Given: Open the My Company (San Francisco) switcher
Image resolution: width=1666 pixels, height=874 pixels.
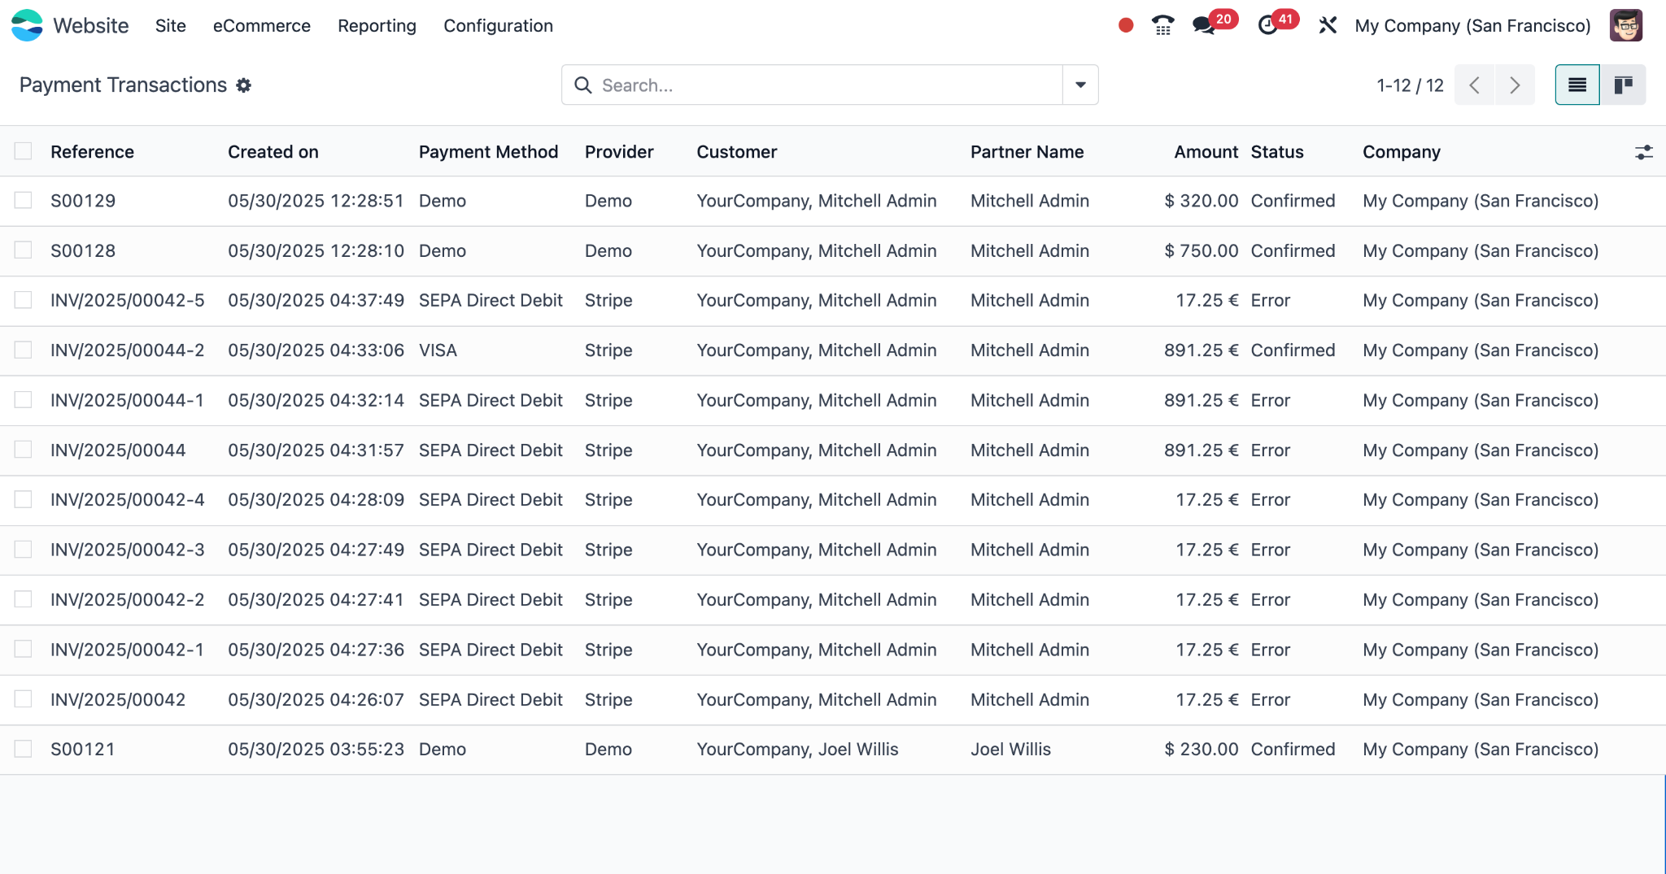Looking at the screenshot, I should click(x=1472, y=26).
